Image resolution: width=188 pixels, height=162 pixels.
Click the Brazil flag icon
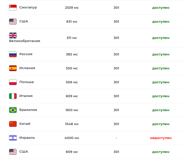(13, 110)
